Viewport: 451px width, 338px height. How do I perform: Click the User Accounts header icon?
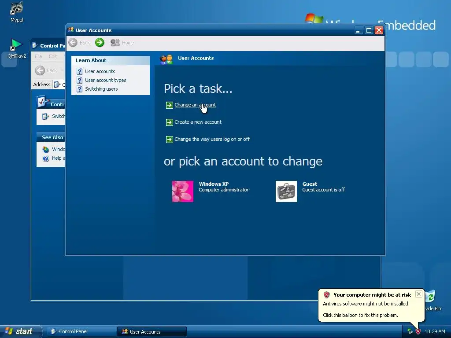click(166, 59)
